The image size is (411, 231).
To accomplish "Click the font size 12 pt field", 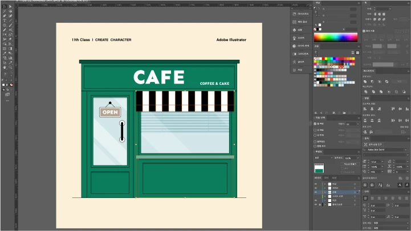I will click(x=376, y=162).
